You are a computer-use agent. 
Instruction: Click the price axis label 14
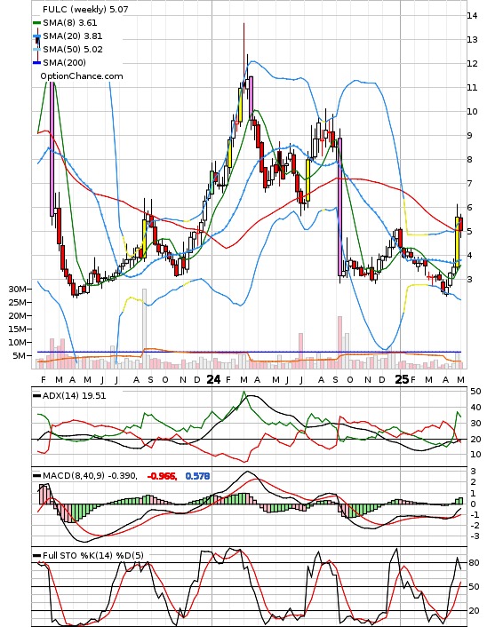pyautogui.click(x=472, y=16)
